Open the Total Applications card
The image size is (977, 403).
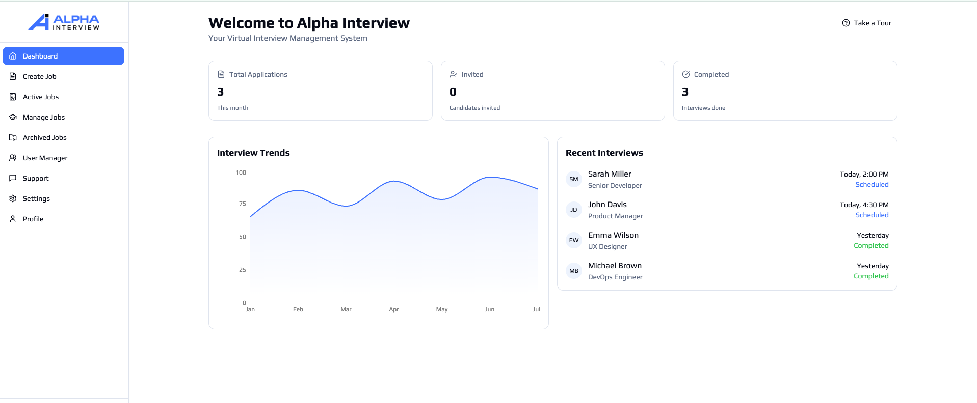click(x=320, y=91)
